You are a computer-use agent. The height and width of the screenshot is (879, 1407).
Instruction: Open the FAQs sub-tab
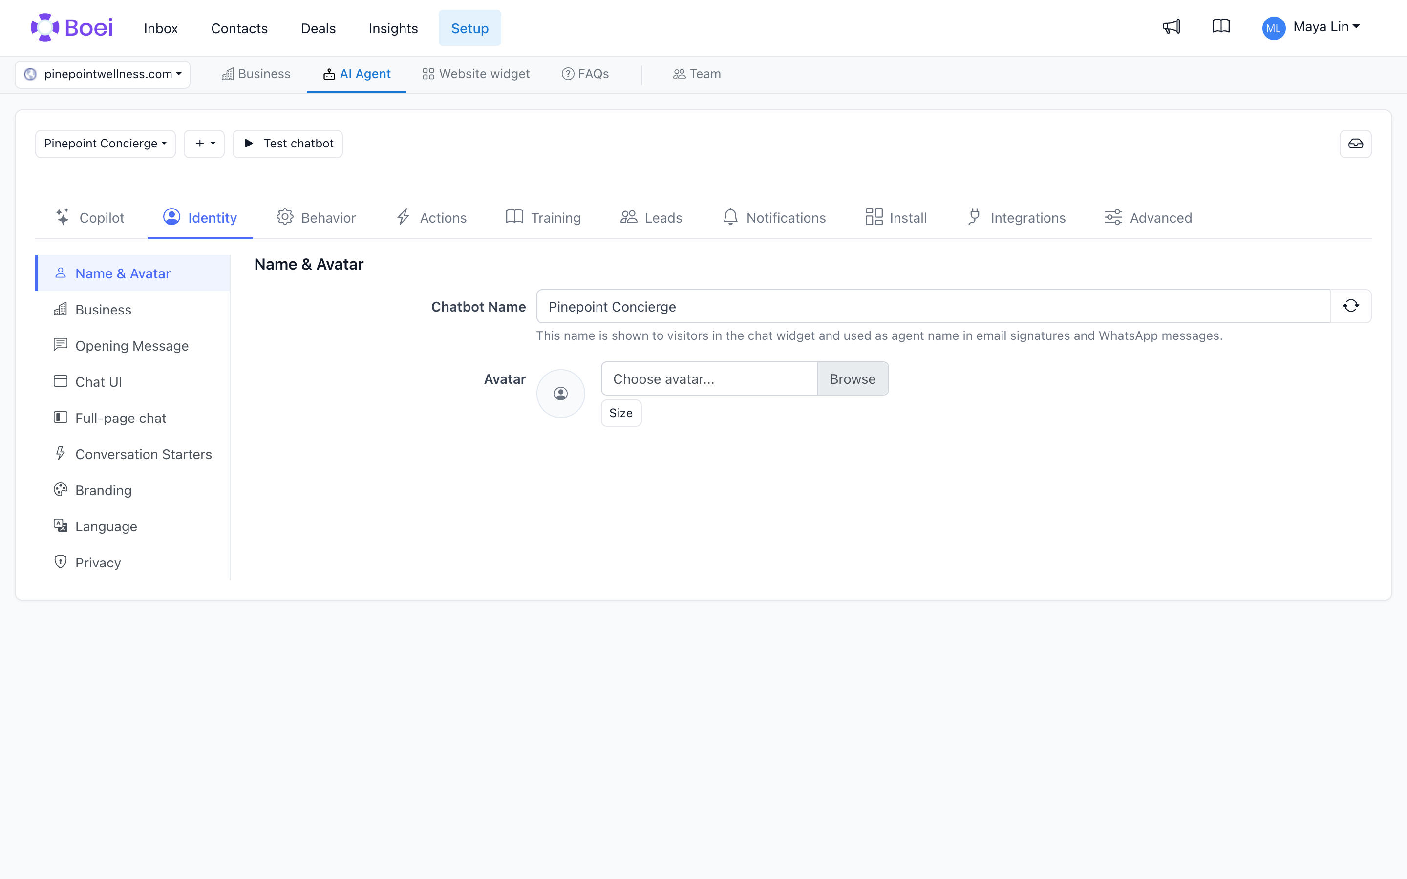[x=585, y=74]
